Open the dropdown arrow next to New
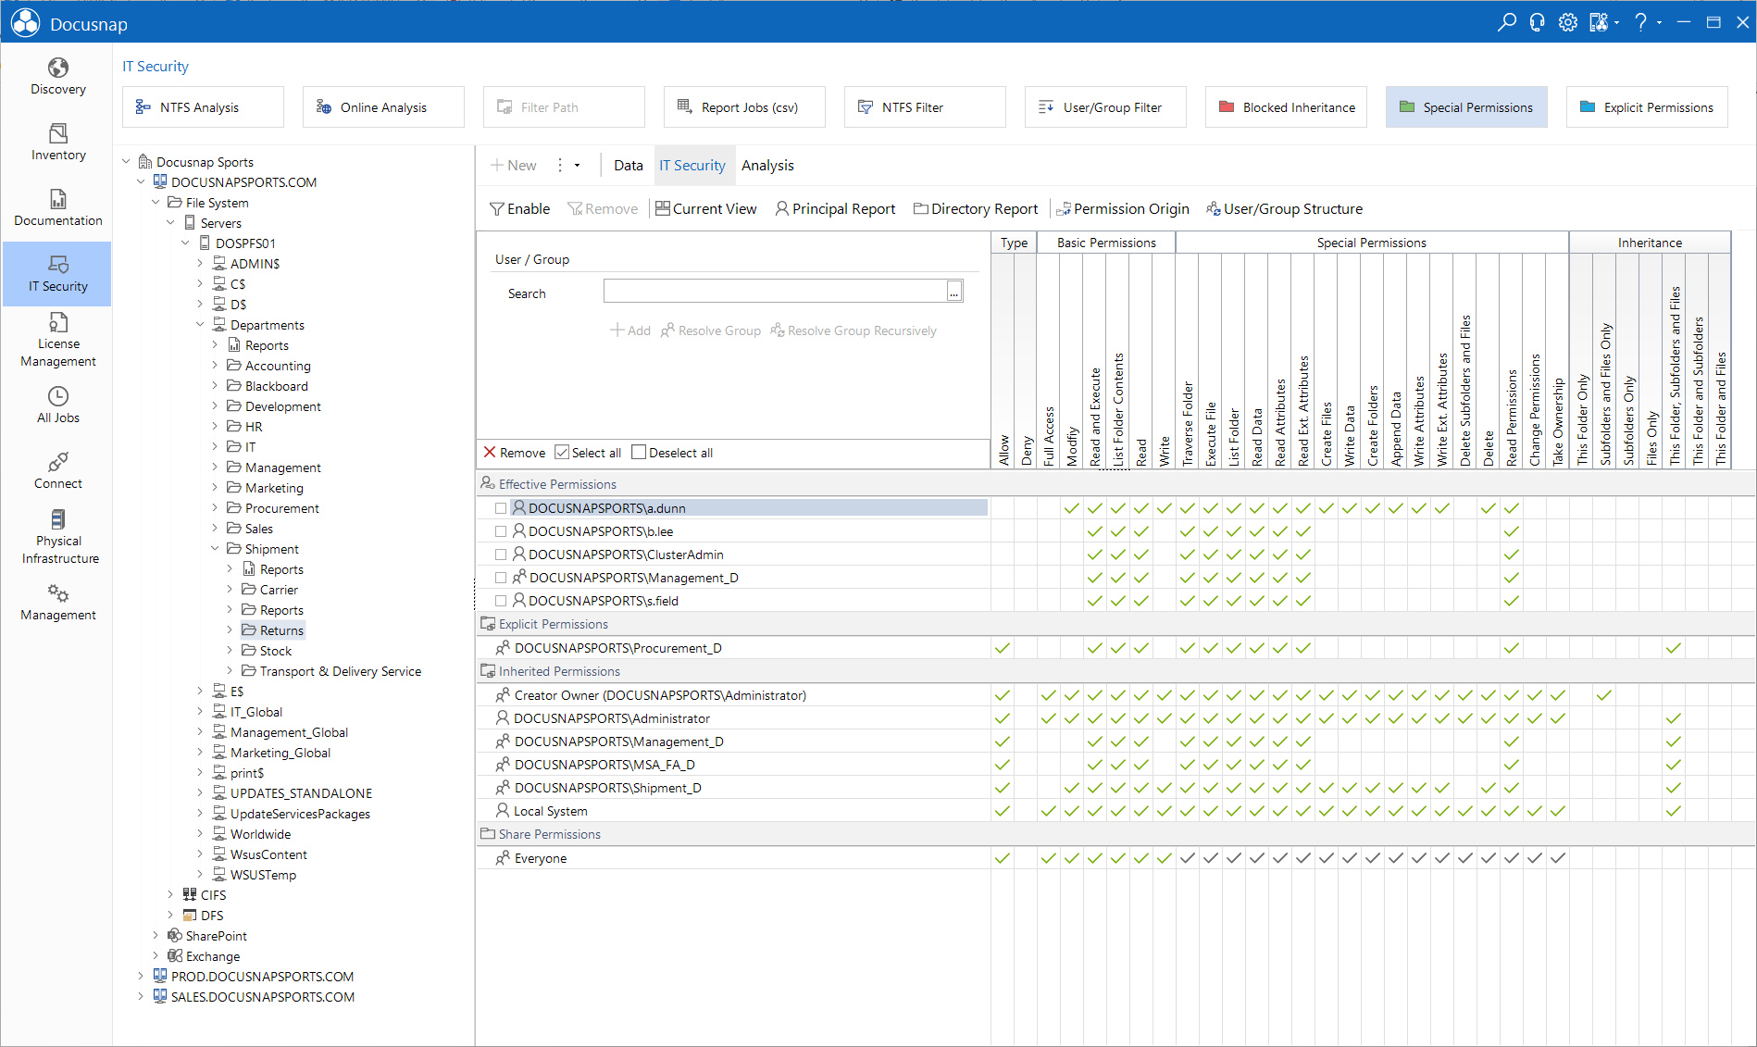 577,166
